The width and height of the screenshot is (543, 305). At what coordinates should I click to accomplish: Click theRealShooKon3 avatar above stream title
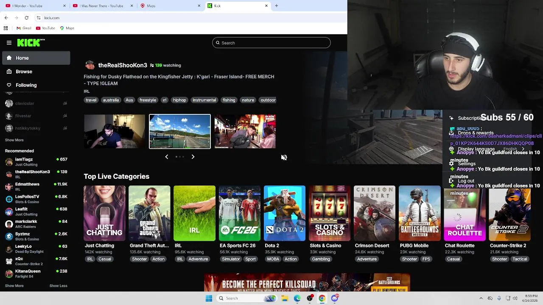click(x=90, y=65)
